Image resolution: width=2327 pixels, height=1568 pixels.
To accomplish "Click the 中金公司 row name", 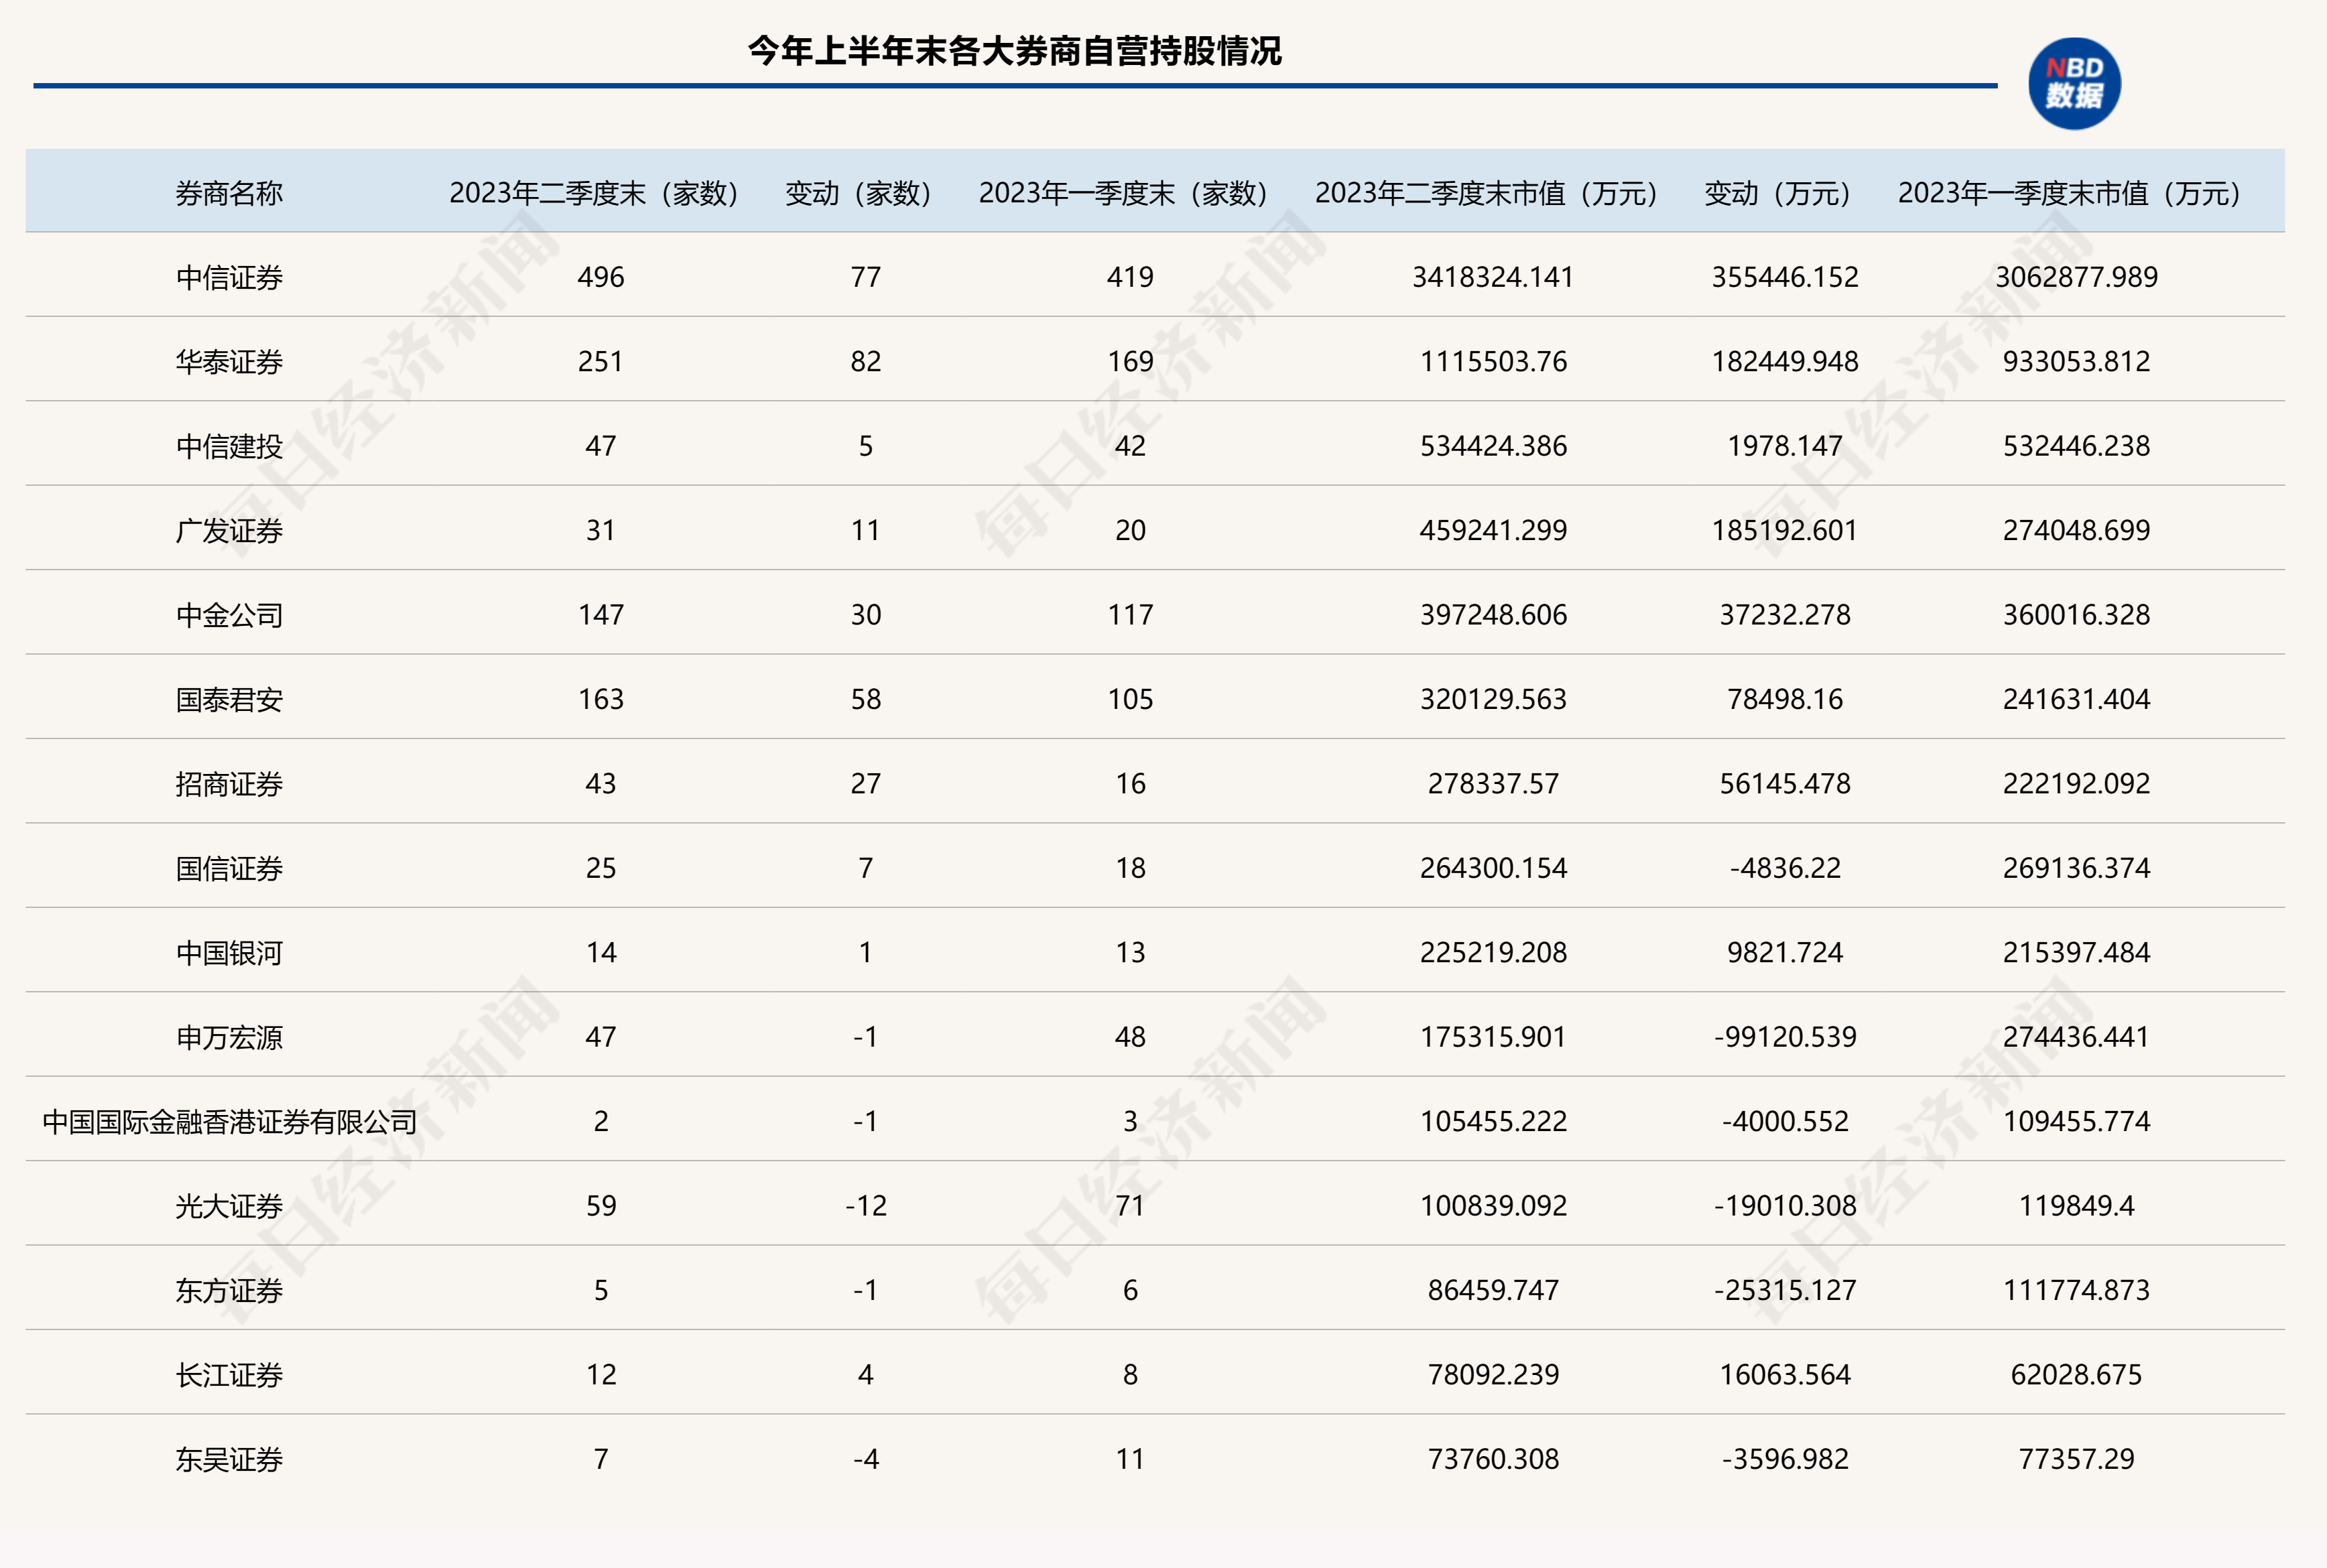I will tap(229, 615).
